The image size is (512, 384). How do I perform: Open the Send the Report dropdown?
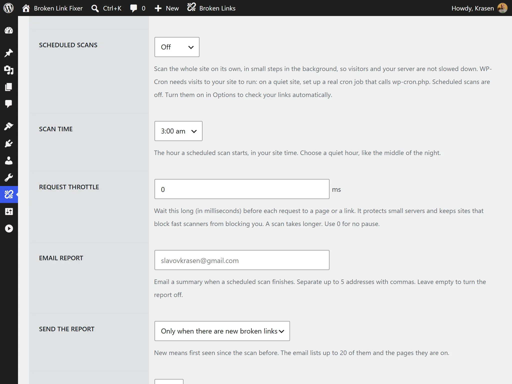222,331
